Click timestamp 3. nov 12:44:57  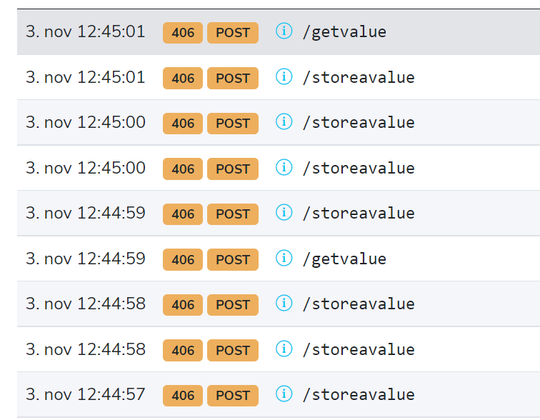(86, 394)
